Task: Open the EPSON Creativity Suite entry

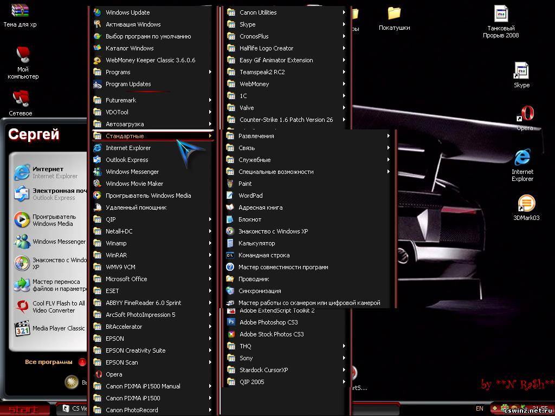Action: 153,350
